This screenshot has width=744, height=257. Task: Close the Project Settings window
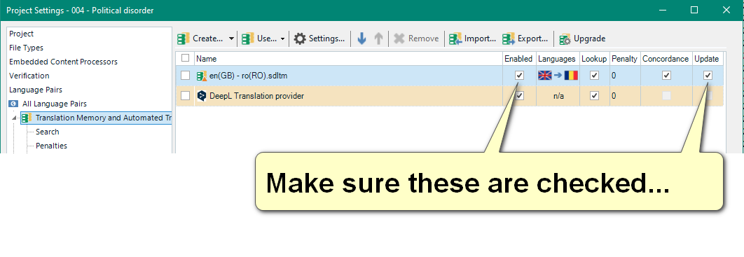click(x=726, y=10)
